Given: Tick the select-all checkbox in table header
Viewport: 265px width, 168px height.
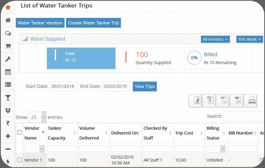Looking at the screenshot, I should [19, 133].
